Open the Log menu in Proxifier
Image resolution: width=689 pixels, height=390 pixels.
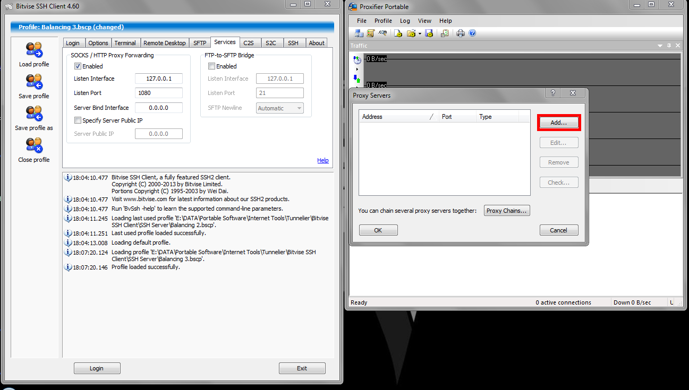pos(405,21)
